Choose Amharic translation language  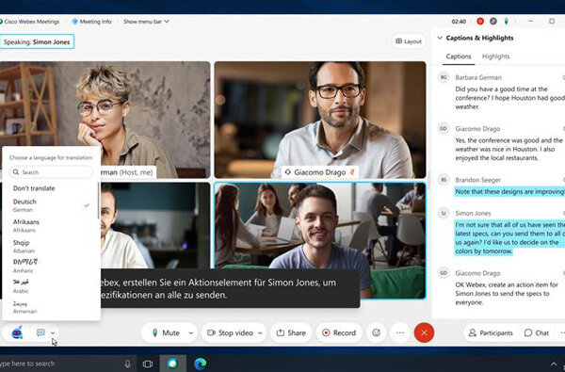(x=51, y=266)
